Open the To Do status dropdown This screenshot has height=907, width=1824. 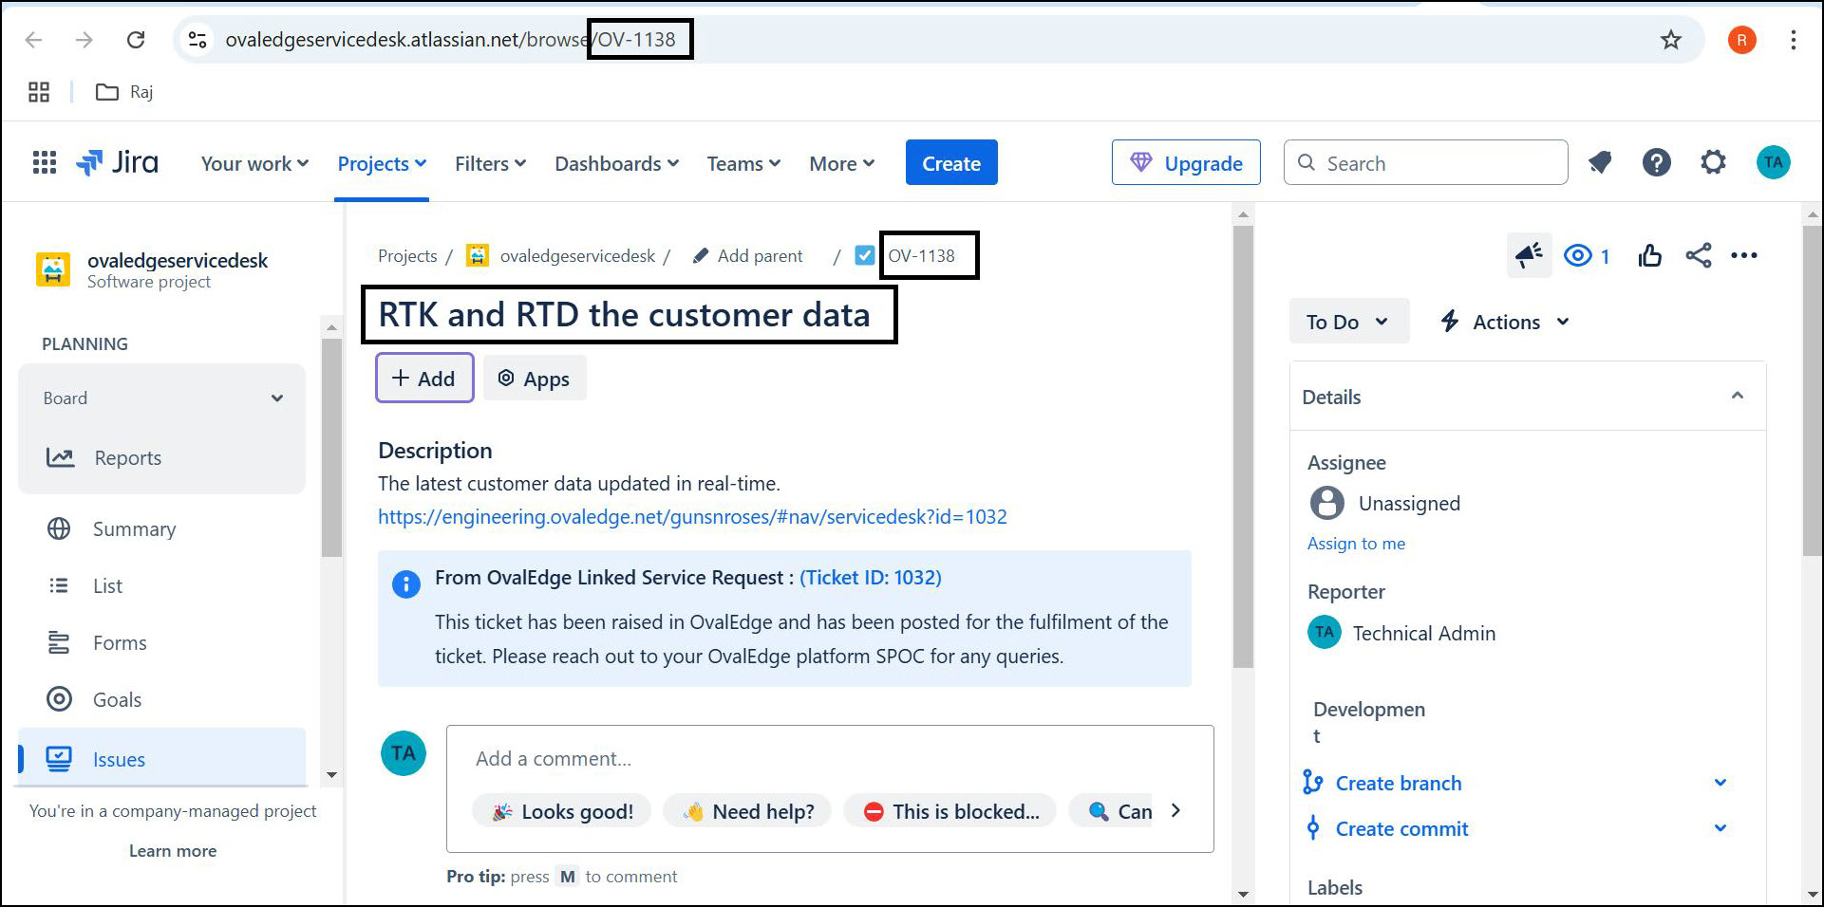pos(1347,322)
